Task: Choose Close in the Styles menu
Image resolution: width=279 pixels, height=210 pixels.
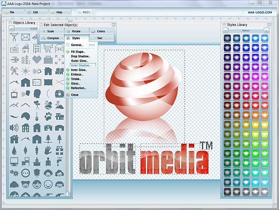Action: (x=75, y=95)
